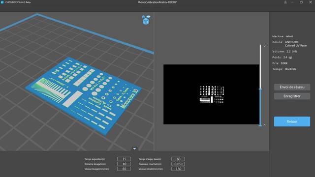The image size is (315, 177).
Task: Edit the Vitesse retrait field showing 150
Action: point(178,169)
